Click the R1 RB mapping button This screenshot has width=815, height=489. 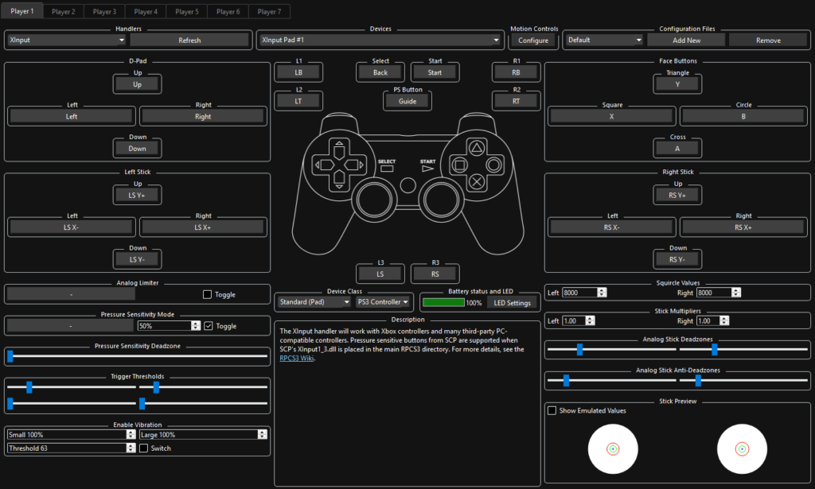516,72
